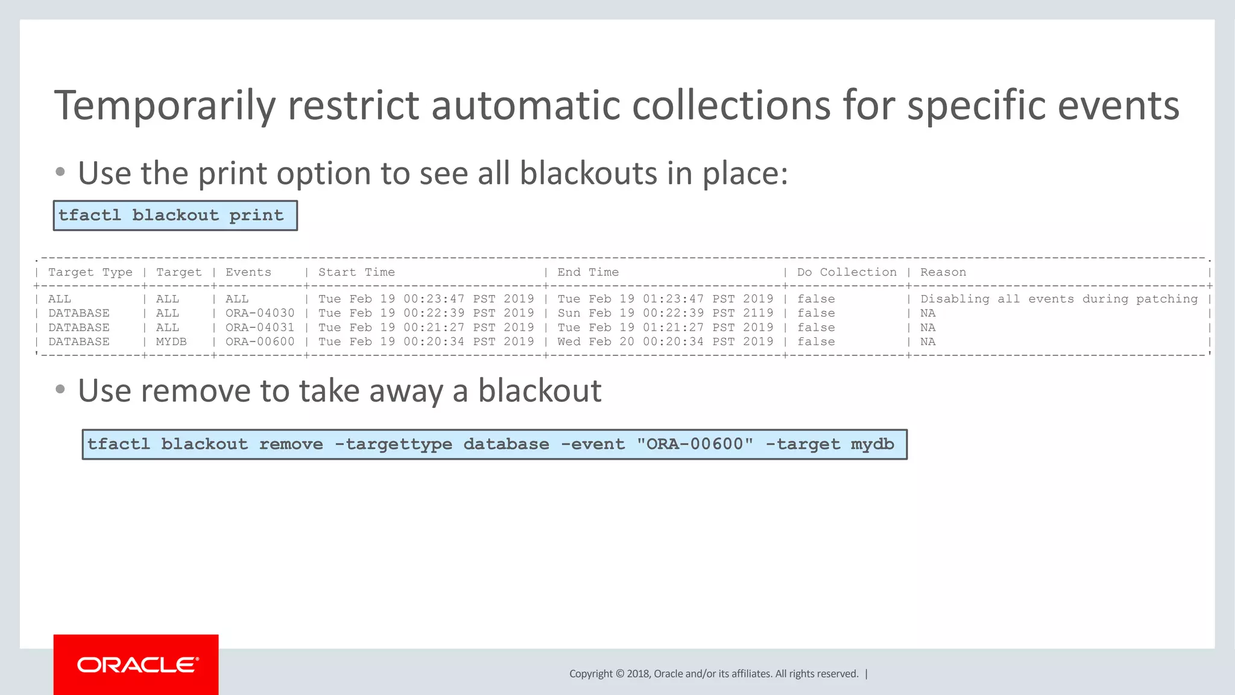Click the 'false' value in the ORA-00600 row
This screenshot has height=695, width=1235.
[816, 341]
